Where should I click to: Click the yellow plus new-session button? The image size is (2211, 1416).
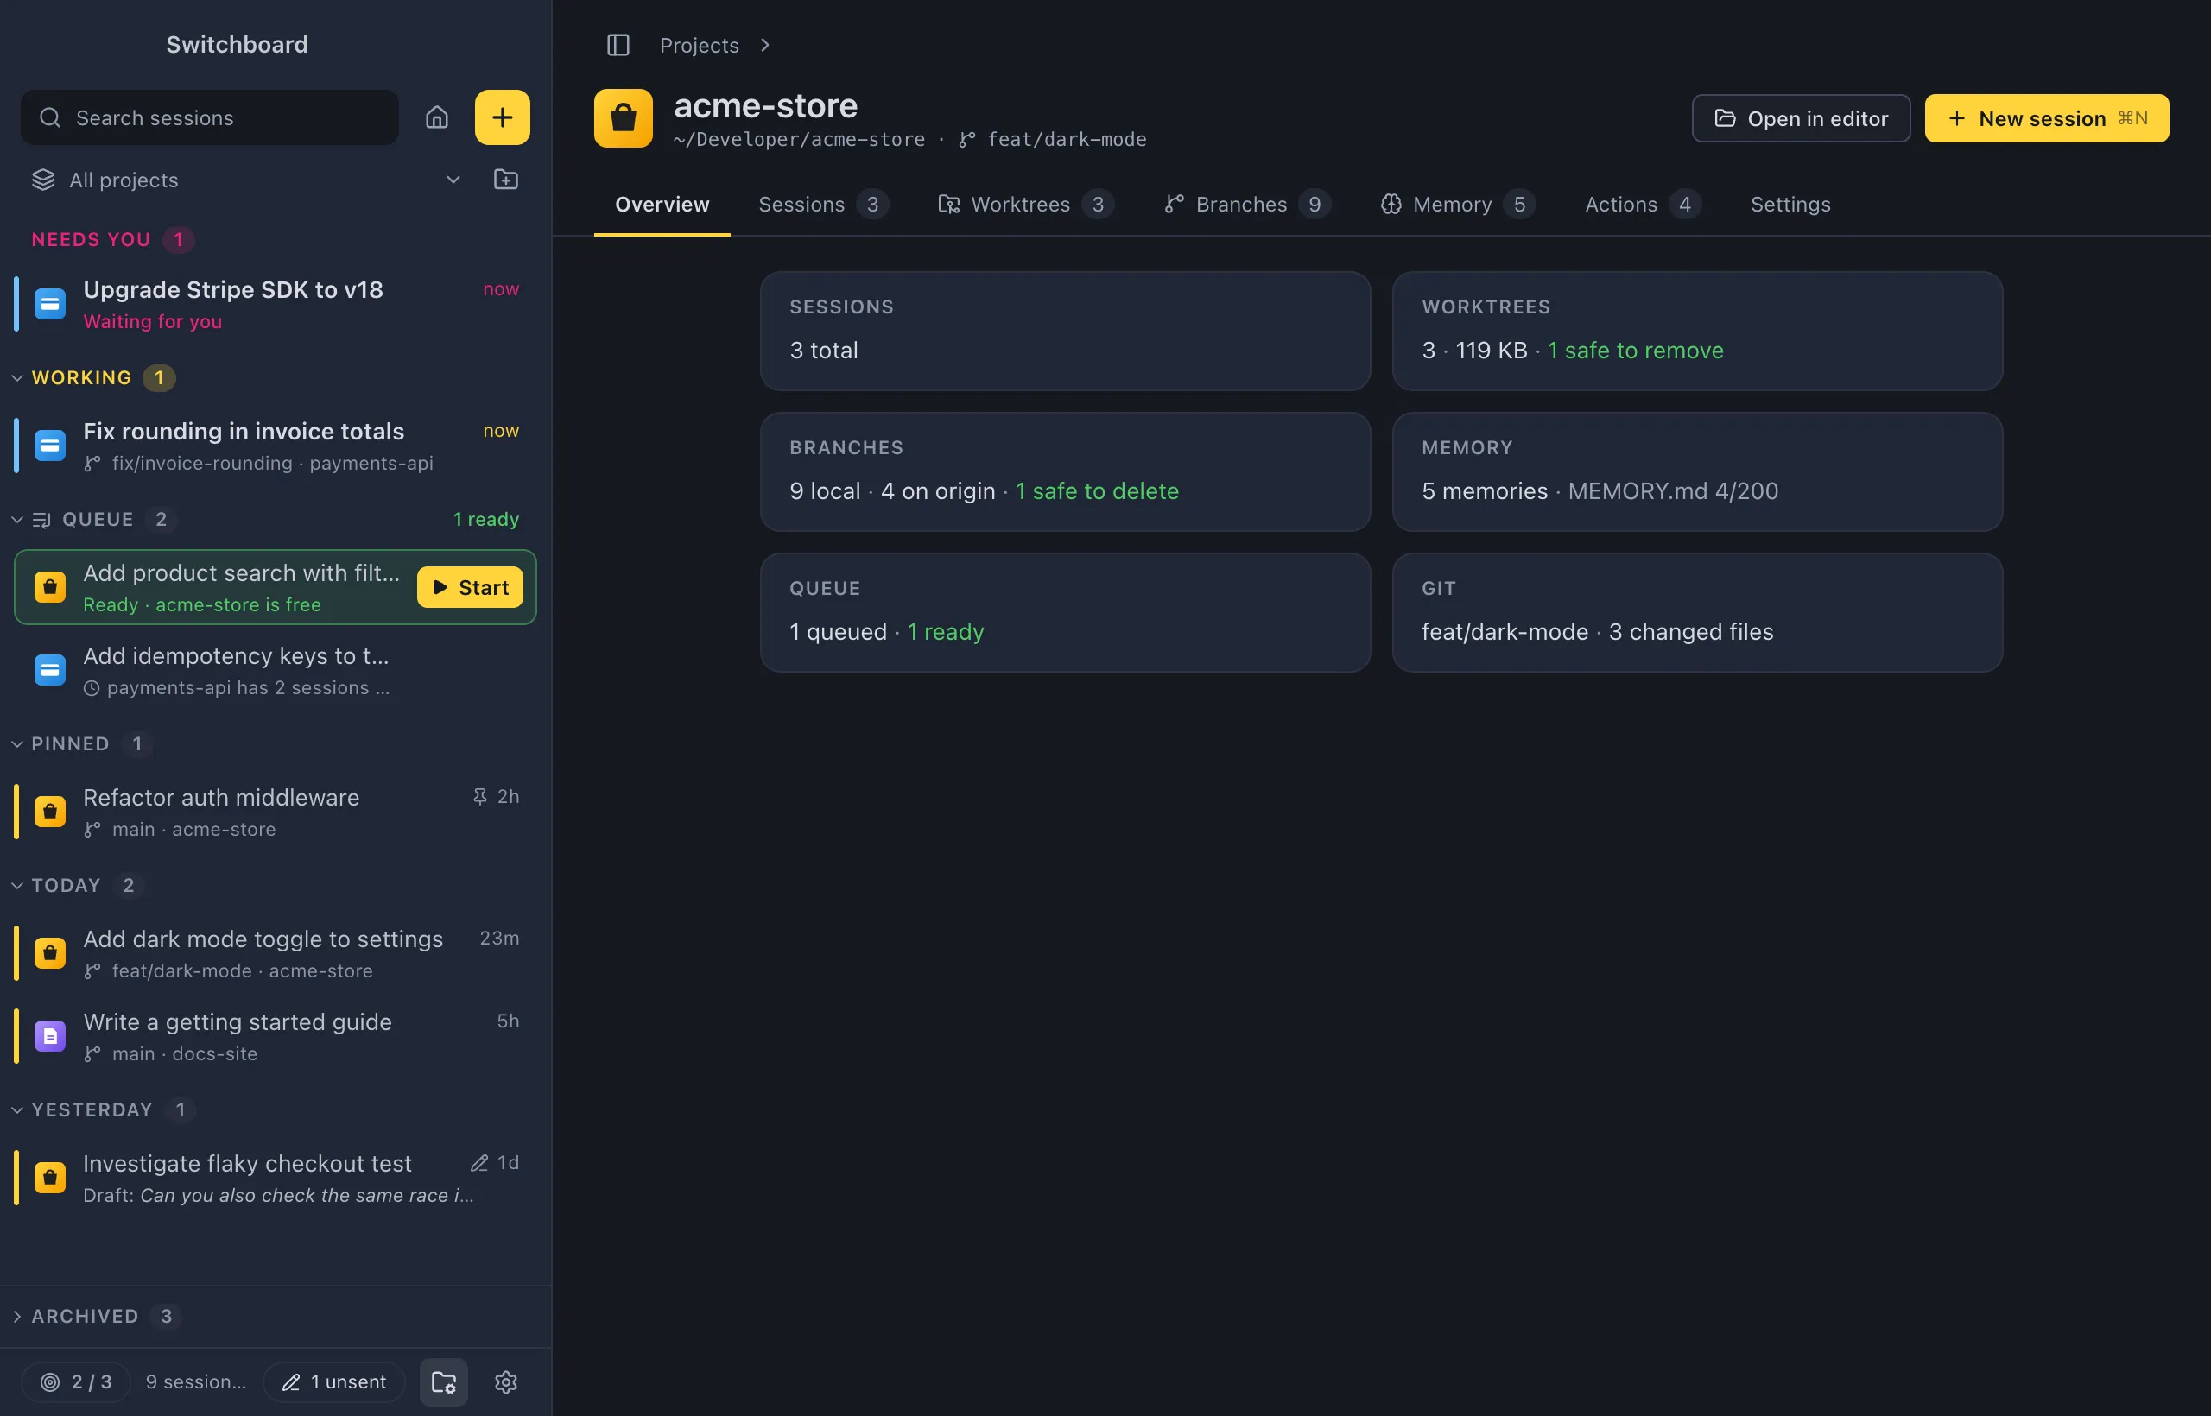(x=502, y=117)
